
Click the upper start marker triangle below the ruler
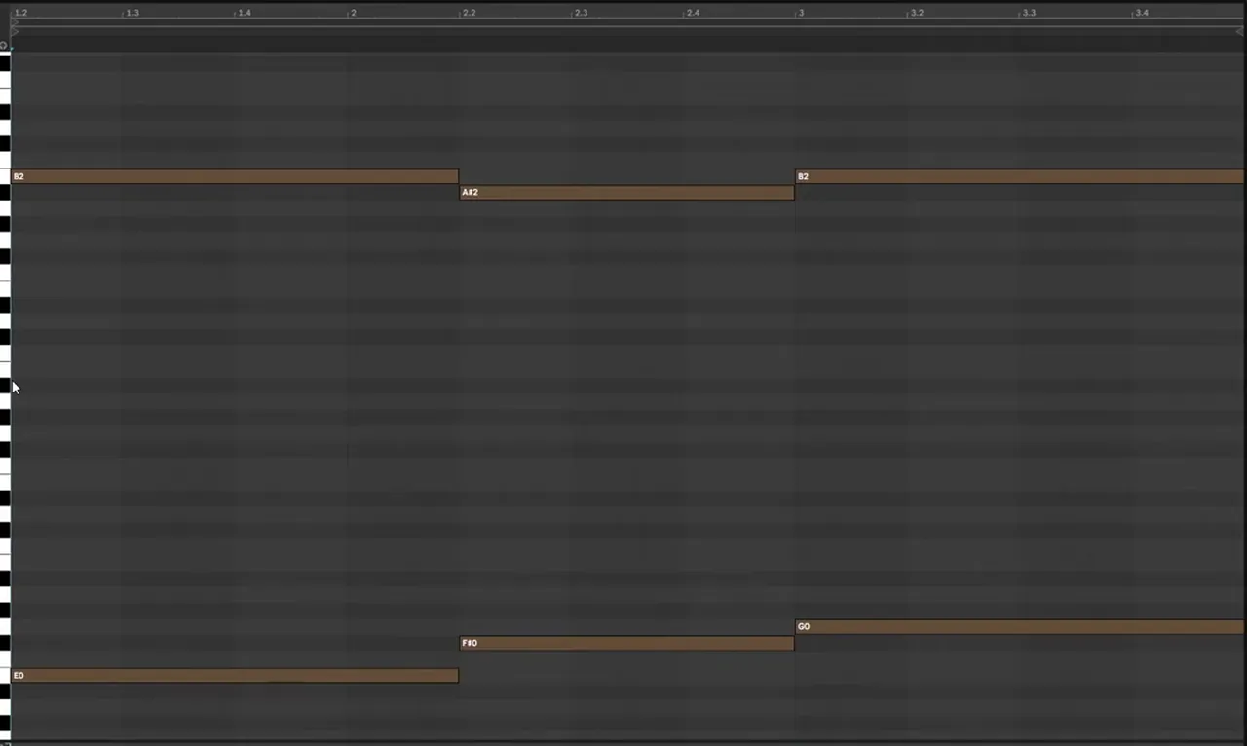point(16,22)
